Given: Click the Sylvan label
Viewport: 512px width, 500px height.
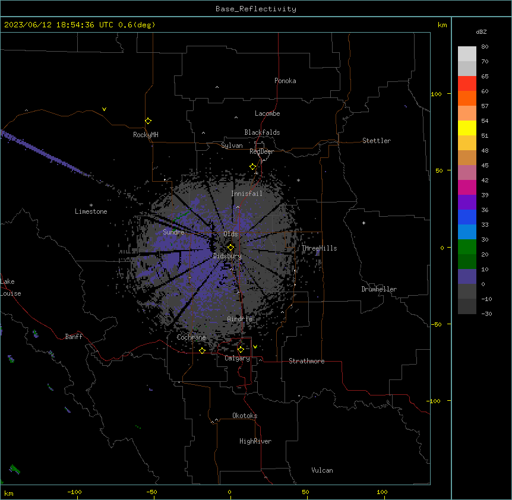Looking at the screenshot, I should pos(232,145).
